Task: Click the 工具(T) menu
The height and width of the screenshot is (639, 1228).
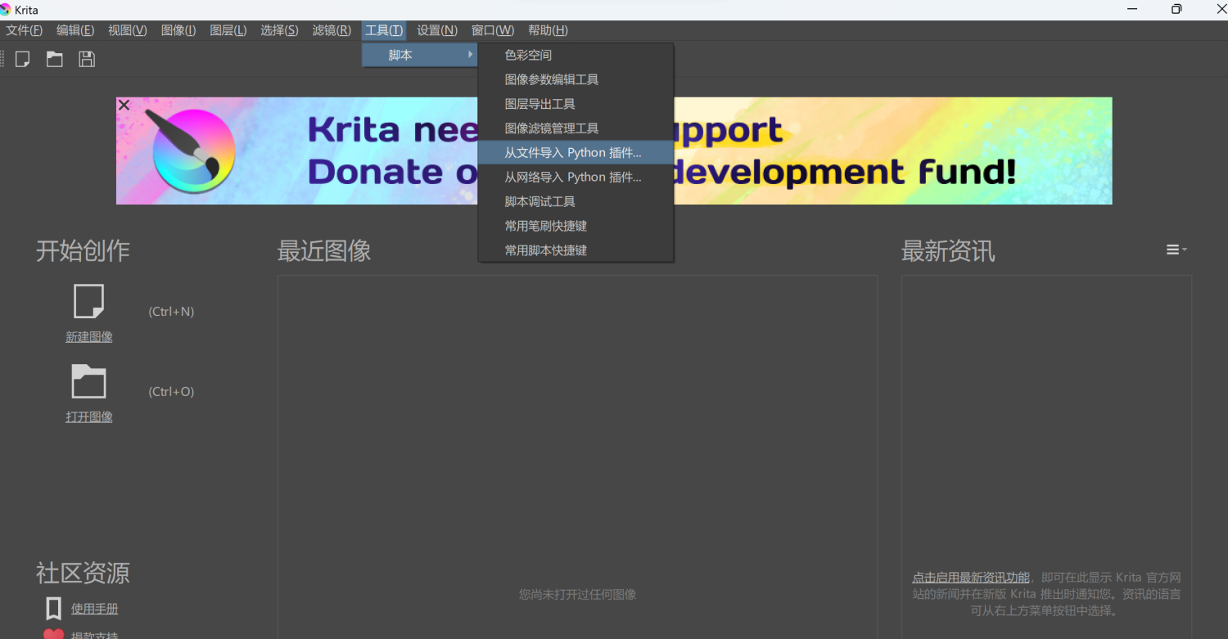Action: coord(384,30)
